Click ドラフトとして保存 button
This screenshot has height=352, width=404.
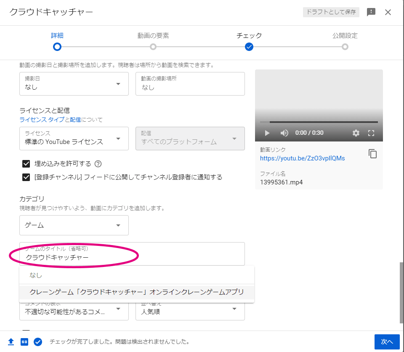pyautogui.click(x=331, y=12)
